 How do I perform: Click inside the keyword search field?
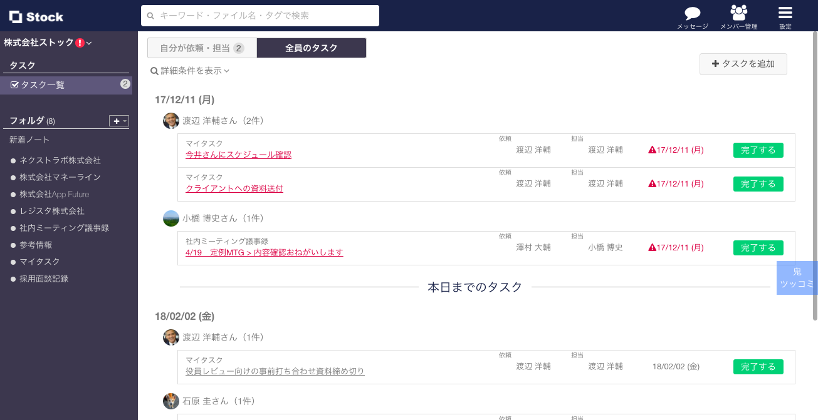pos(263,16)
